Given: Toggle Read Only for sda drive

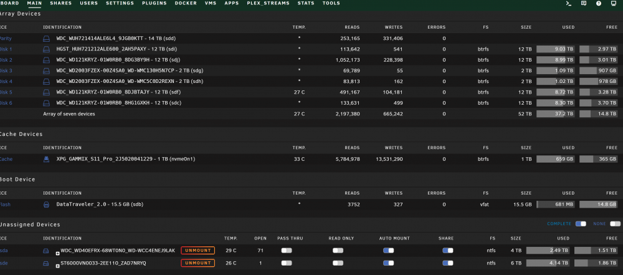Looking at the screenshot, I should (338, 250).
